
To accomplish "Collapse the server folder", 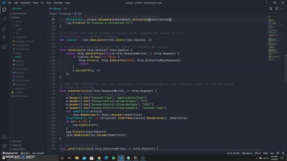I will coord(18,57).
